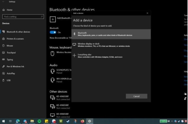Open the first KD-49X8500F device entry
188x124 pixels.
[60, 98]
